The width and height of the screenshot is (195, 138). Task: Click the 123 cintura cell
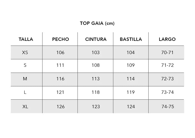pos(96,107)
